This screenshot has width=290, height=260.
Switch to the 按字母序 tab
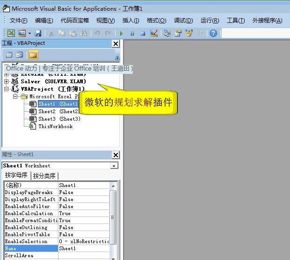[x=16, y=175]
